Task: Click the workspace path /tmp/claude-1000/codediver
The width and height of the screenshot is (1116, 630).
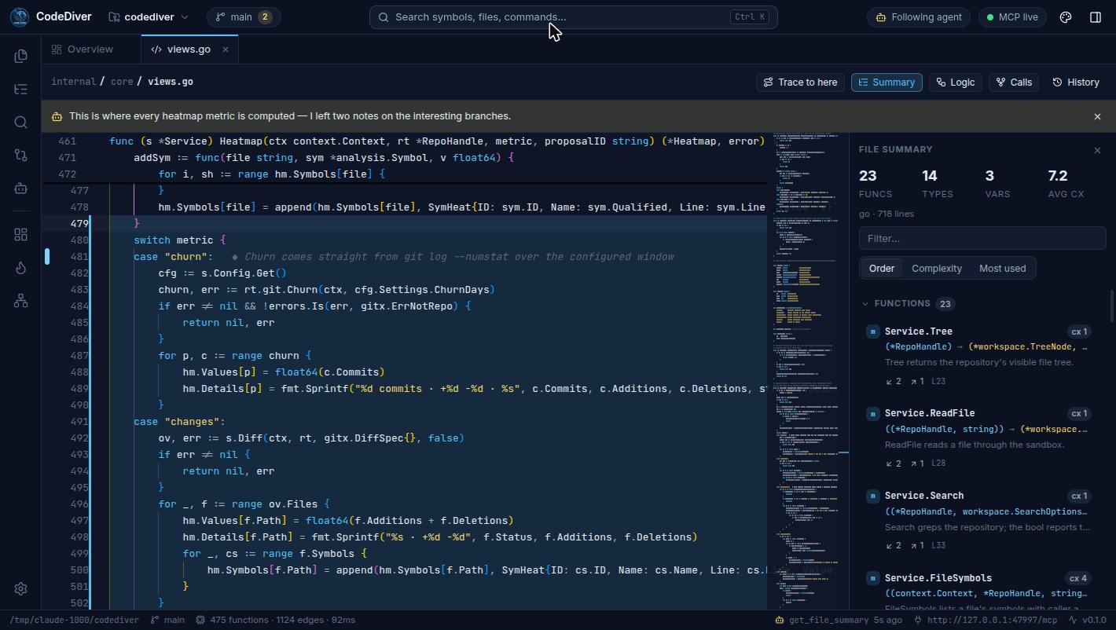Action: [74, 620]
